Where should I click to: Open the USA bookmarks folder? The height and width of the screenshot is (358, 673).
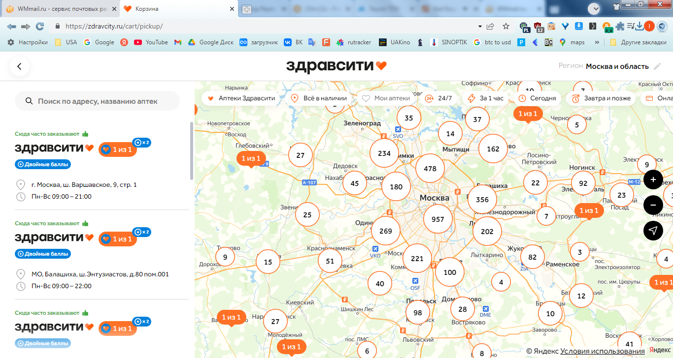pyautogui.click(x=66, y=42)
